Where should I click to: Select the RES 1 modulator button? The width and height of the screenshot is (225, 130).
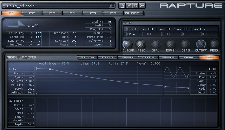tap(128, 57)
